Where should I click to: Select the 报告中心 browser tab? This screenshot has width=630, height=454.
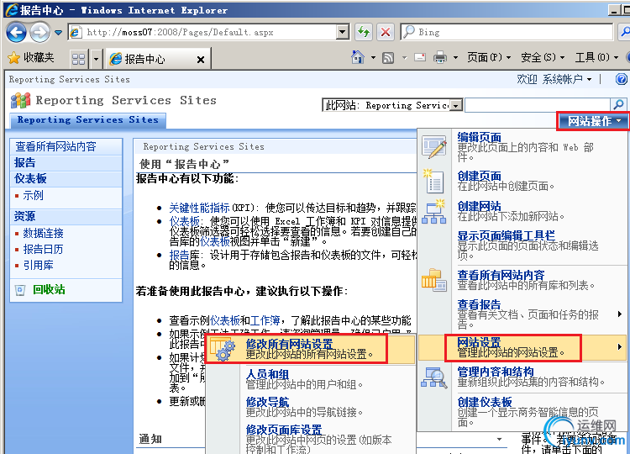[x=157, y=59]
